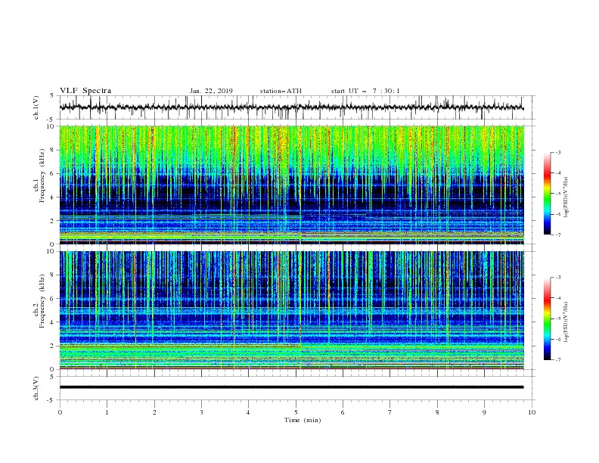Click the 'ch.1(V)' waveform axis label
599x463 pixels.
tap(36, 107)
